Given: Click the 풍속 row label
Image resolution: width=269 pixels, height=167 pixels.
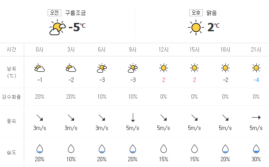Looking at the screenshot, I should [x=11, y=121].
